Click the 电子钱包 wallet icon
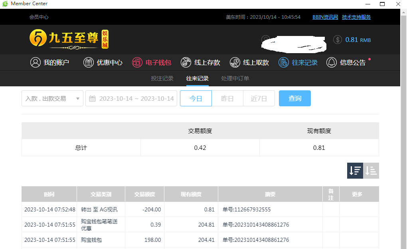The image size is (407, 249). tap(137, 62)
